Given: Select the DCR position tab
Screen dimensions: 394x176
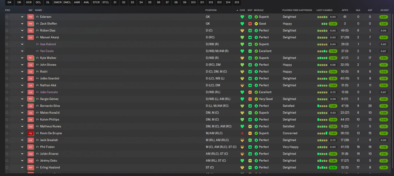Looking at the screenshot, I should 29,2.
